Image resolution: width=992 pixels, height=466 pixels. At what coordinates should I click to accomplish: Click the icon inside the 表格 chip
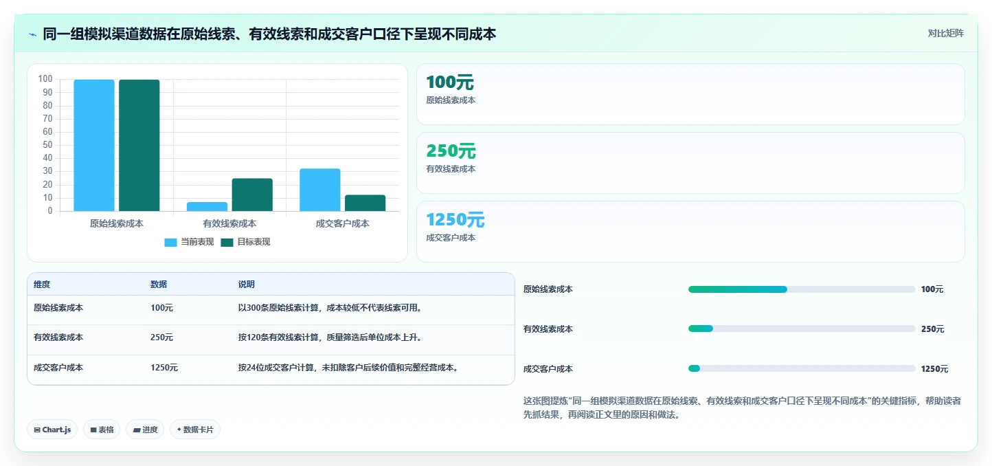tap(93, 430)
